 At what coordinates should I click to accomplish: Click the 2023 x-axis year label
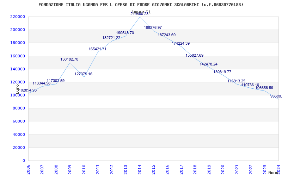[x=265, y=169]
